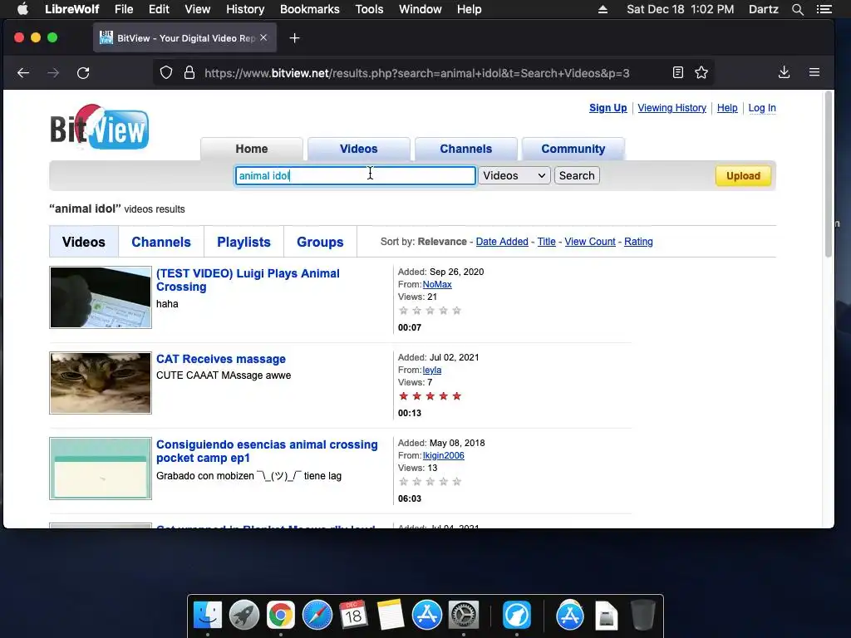Reload the page with the refresh icon

[x=83, y=73]
